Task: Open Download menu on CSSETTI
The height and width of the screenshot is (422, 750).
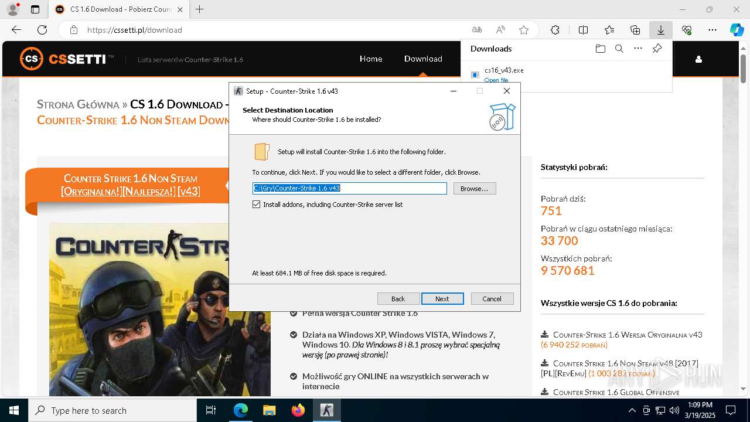Action: (x=423, y=59)
